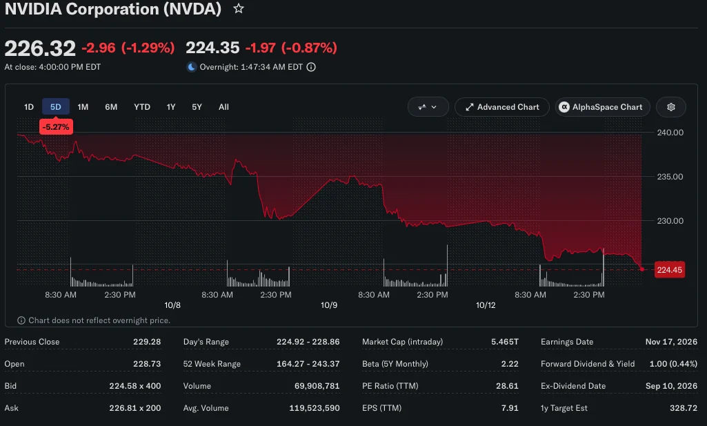Open AlphaSpace Chart
Screen dimensions: 707x426
pos(602,107)
